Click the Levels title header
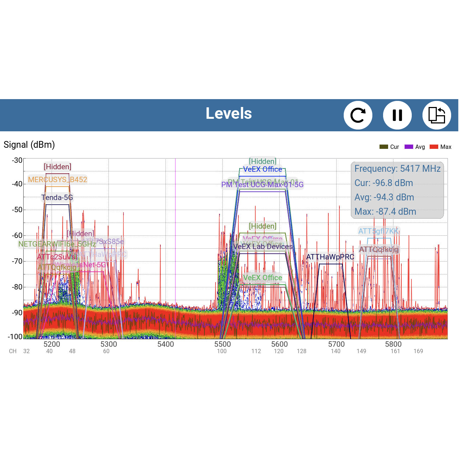 click(229, 113)
